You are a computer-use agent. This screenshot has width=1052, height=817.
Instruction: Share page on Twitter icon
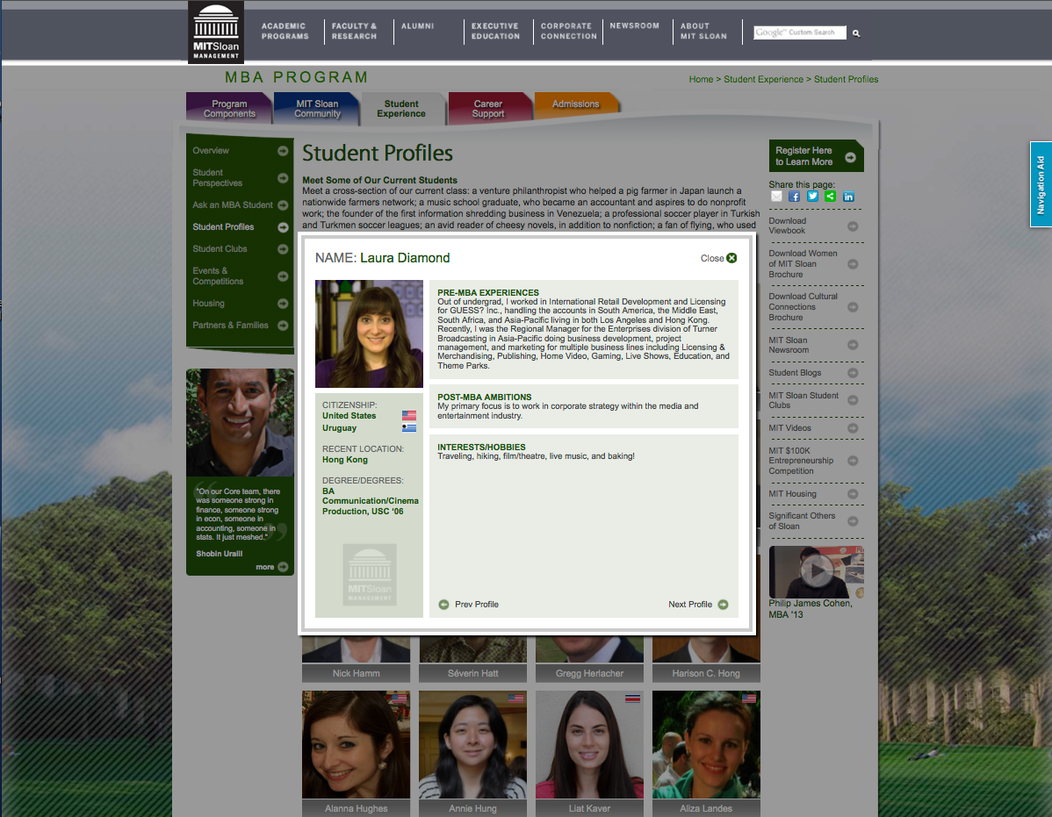point(812,197)
